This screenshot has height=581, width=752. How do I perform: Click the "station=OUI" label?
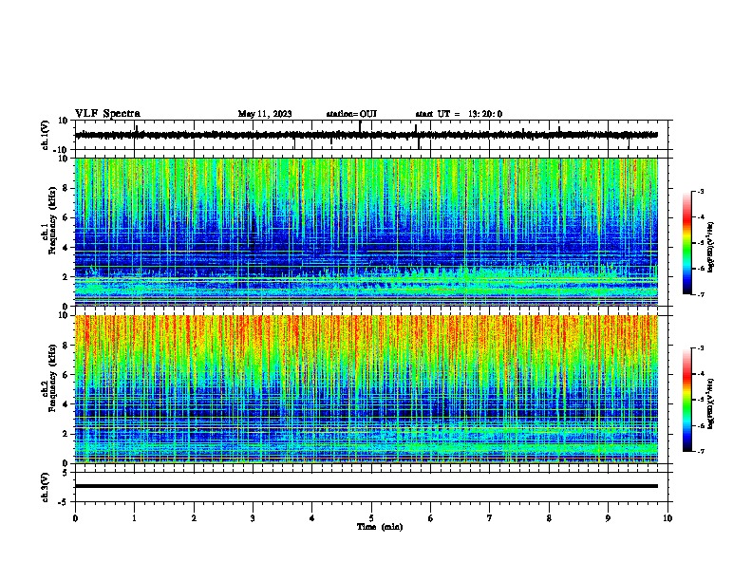(351, 114)
